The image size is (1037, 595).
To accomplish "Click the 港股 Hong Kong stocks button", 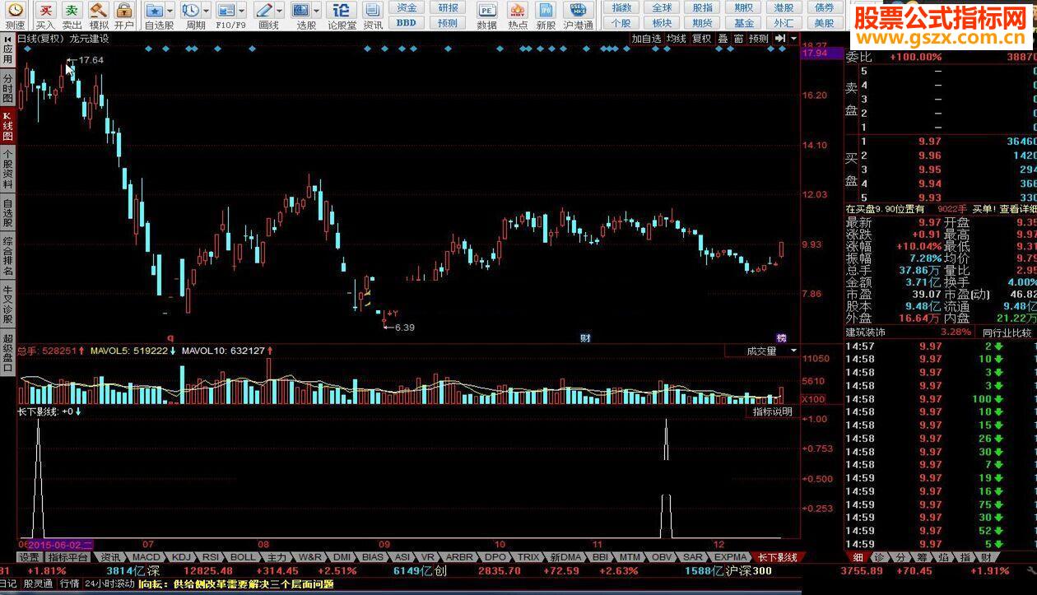I will click(784, 7).
